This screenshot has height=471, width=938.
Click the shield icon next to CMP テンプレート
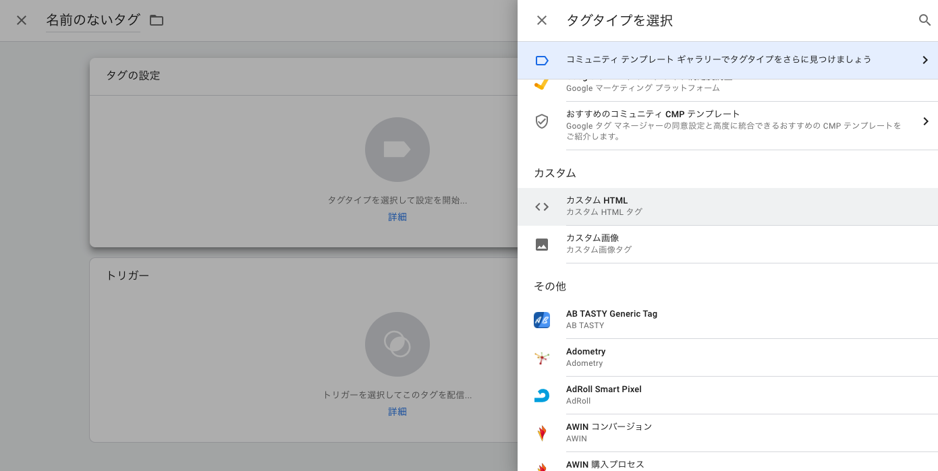click(542, 121)
